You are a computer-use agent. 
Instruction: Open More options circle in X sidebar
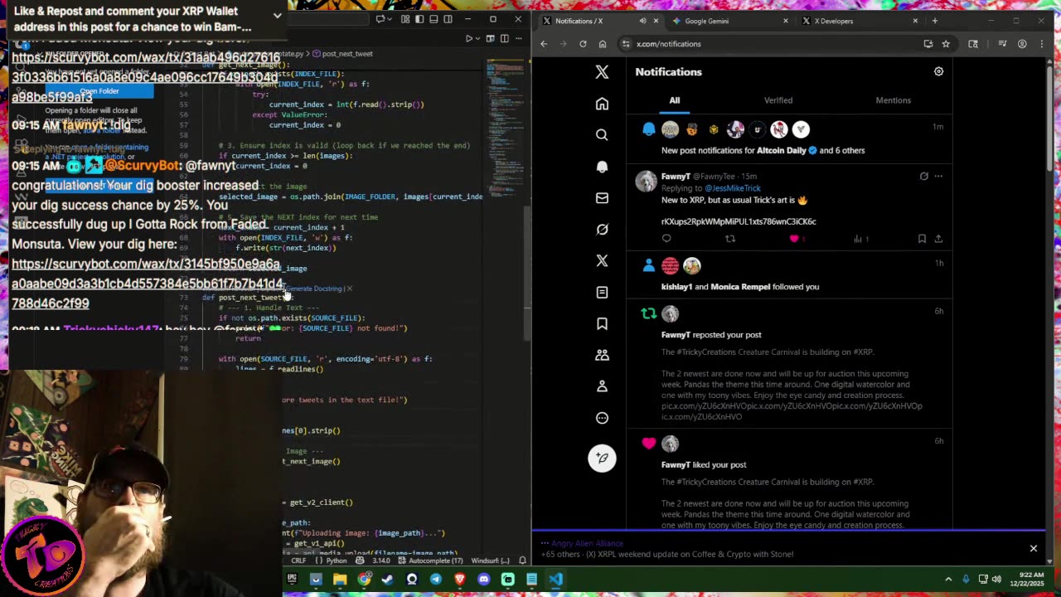point(602,418)
